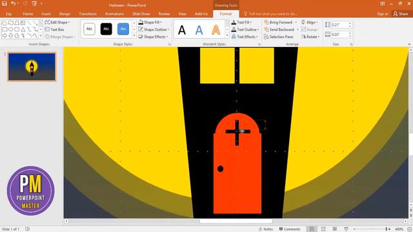
Task: Select slide 1 thumbnail
Action: pos(32,66)
